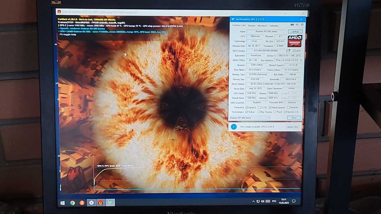The width and height of the screenshot is (381, 214).
Task: Toggle the Vulkan checkbox
Action: pos(247,112)
